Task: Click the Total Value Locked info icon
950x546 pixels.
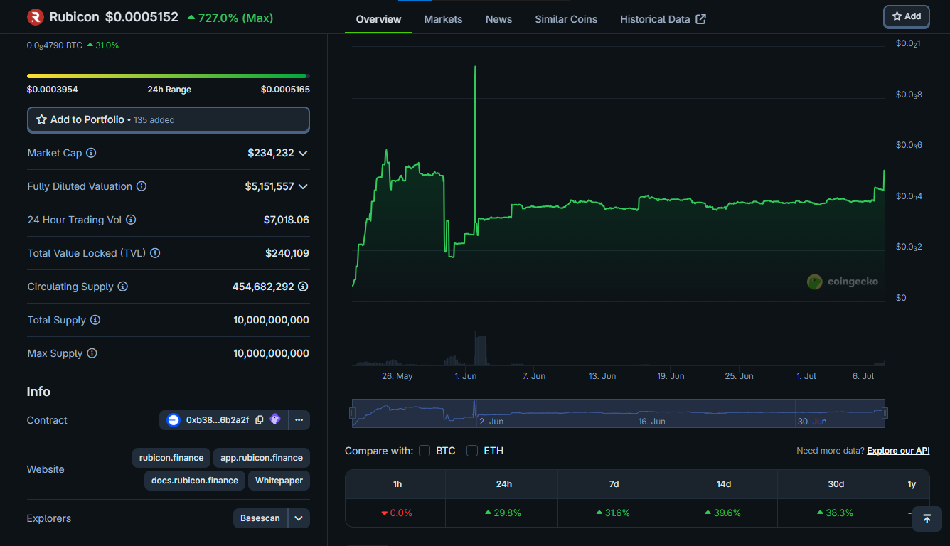Action: pyautogui.click(x=155, y=253)
